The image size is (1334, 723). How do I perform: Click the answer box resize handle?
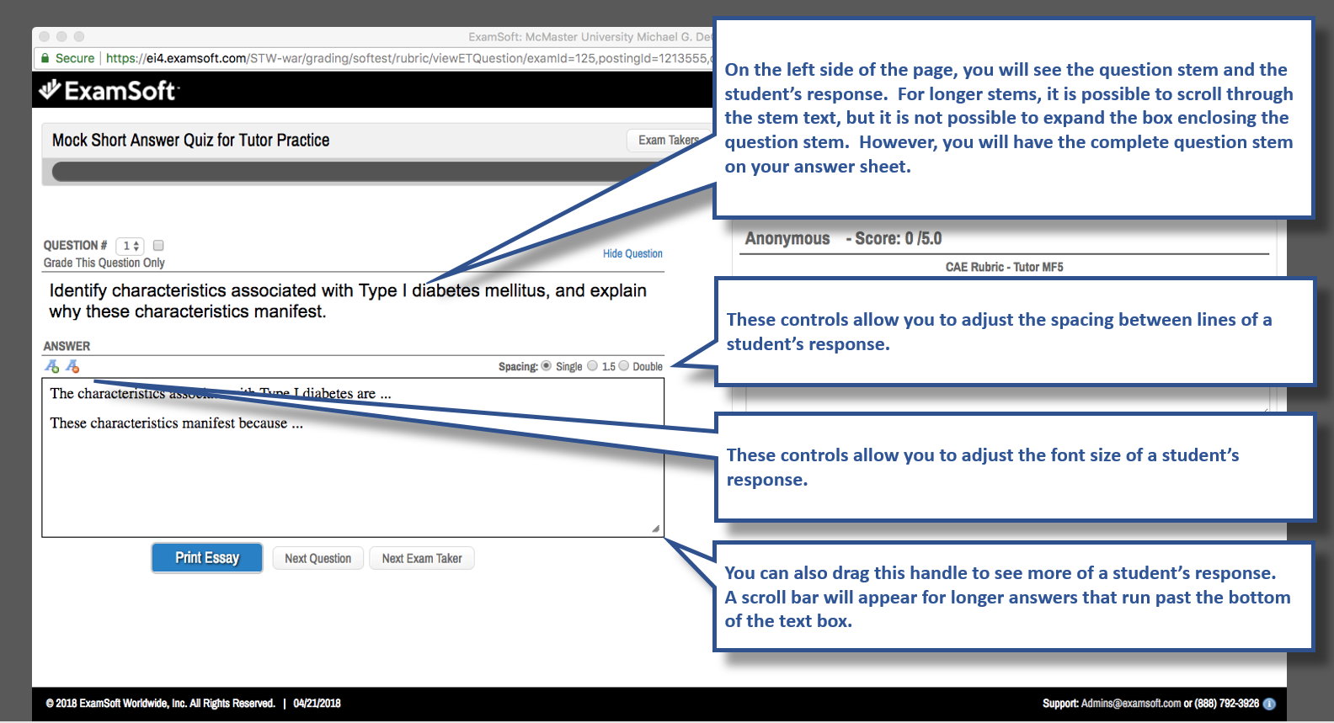click(656, 529)
